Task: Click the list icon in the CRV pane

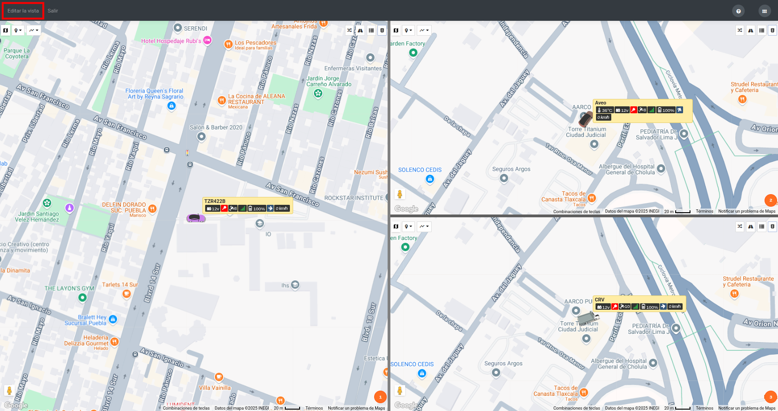Action: tap(762, 227)
